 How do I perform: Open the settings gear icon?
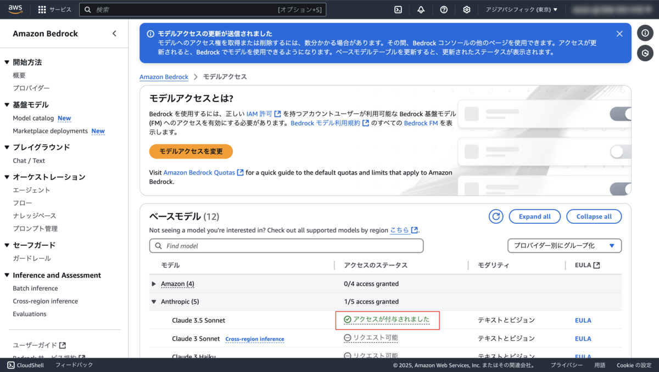pyautogui.click(x=467, y=9)
